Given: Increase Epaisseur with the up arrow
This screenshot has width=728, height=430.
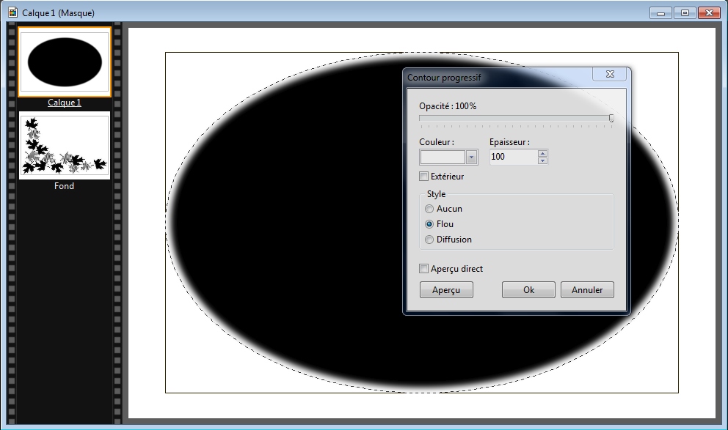Looking at the screenshot, I should point(543,153).
